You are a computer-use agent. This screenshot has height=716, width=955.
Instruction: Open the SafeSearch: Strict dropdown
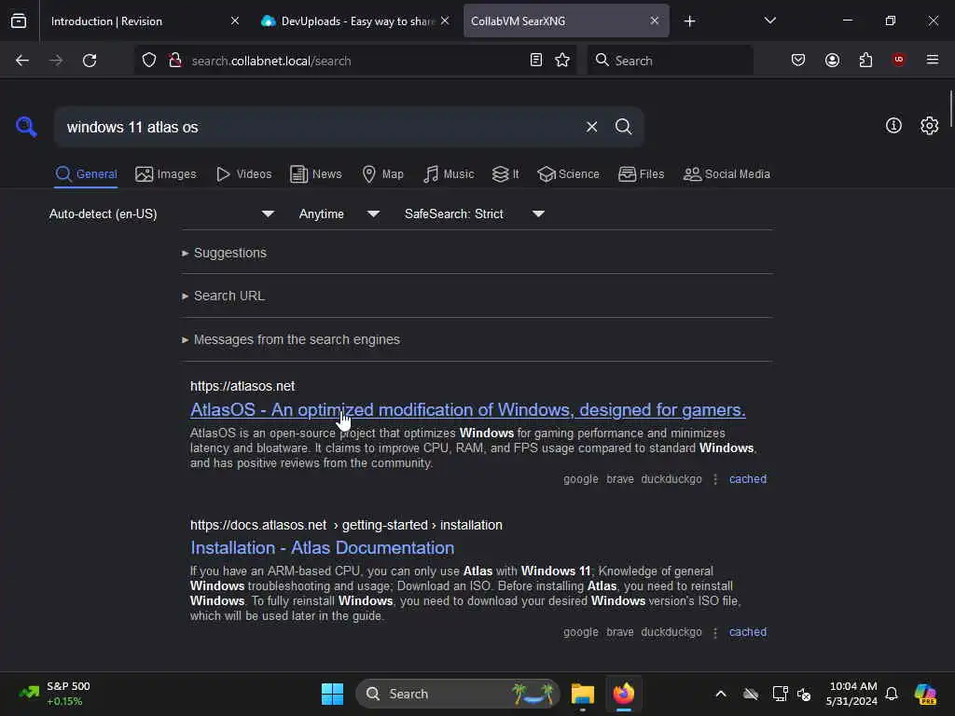pyautogui.click(x=475, y=213)
